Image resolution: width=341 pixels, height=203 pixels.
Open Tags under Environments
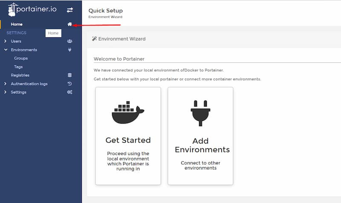click(18, 67)
